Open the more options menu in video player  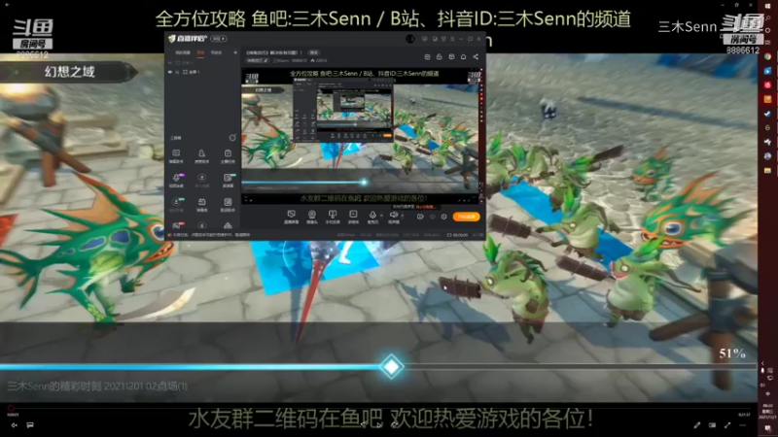[743, 425]
